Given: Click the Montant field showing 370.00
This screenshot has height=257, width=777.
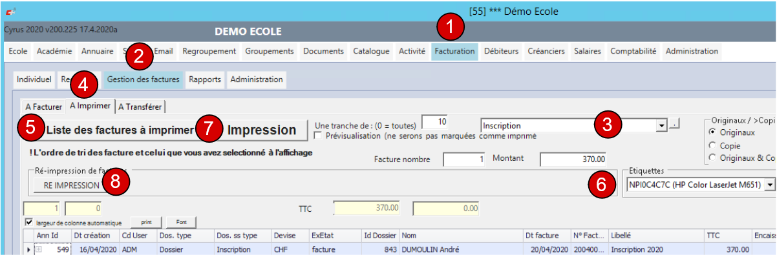Looking at the screenshot, I should click(574, 159).
